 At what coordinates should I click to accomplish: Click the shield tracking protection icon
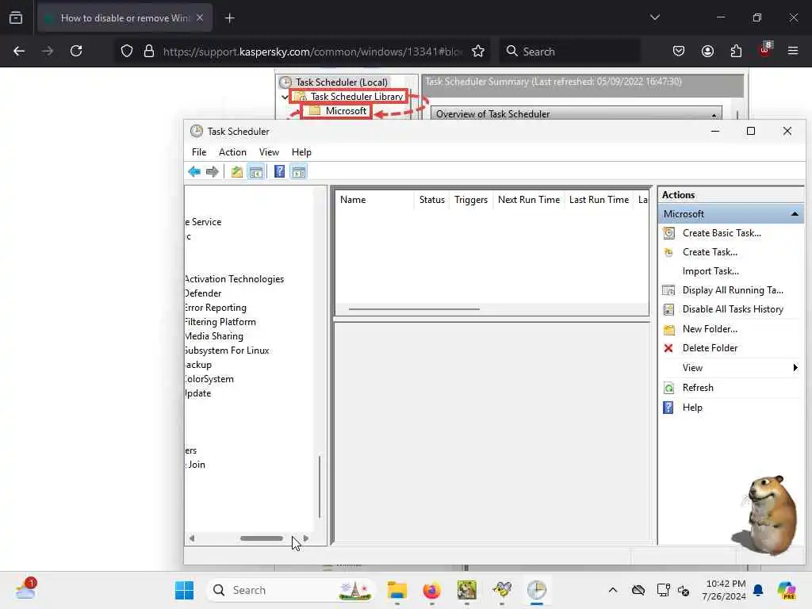pyautogui.click(x=127, y=51)
